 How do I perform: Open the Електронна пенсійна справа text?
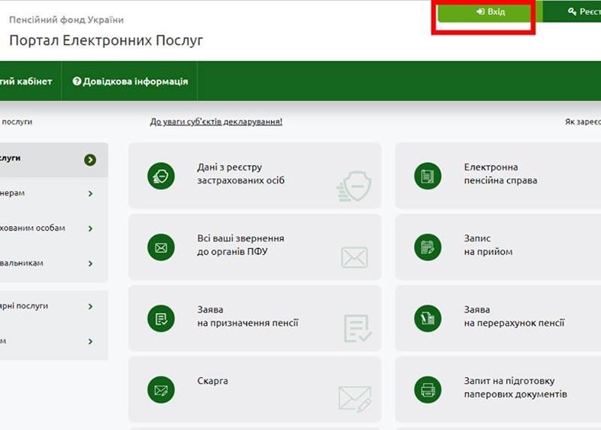pyautogui.click(x=500, y=174)
